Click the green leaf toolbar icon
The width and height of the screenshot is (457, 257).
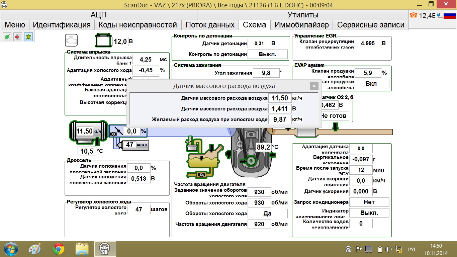coord(6,36)
